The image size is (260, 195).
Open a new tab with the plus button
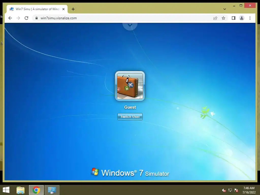point(73,9)
